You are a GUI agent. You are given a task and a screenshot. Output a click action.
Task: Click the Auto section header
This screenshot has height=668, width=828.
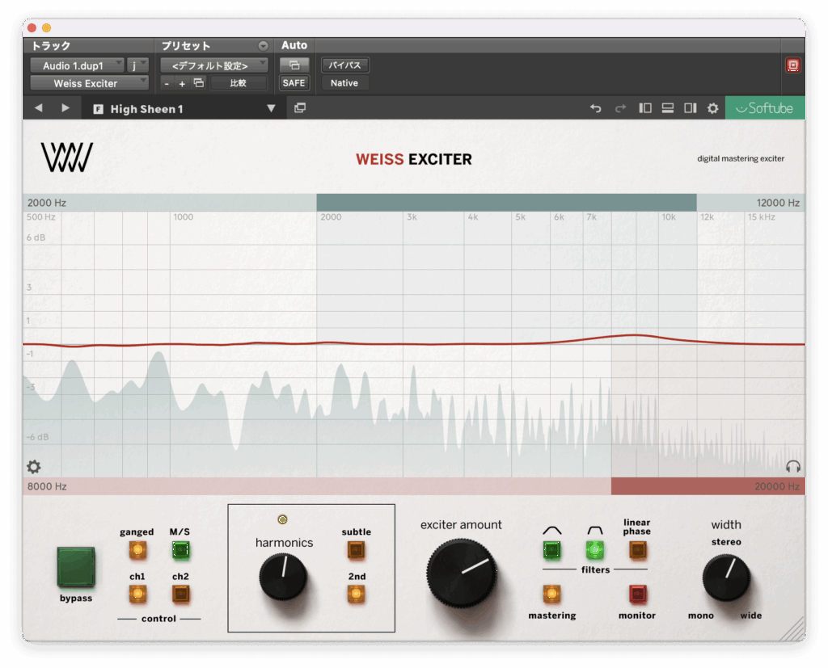[x=294, y=45]
